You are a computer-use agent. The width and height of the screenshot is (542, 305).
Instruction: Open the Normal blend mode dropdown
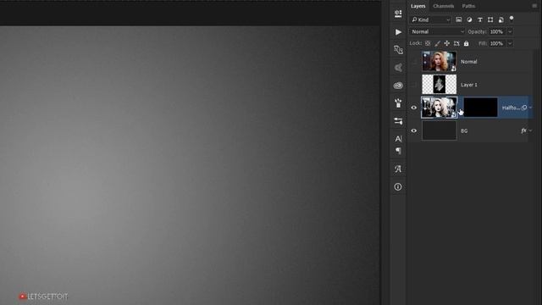tap(437, 31)
